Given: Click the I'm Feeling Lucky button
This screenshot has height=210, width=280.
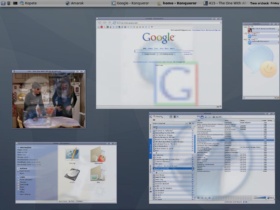Looking at the screenshot, I should [x=167, y=54].
